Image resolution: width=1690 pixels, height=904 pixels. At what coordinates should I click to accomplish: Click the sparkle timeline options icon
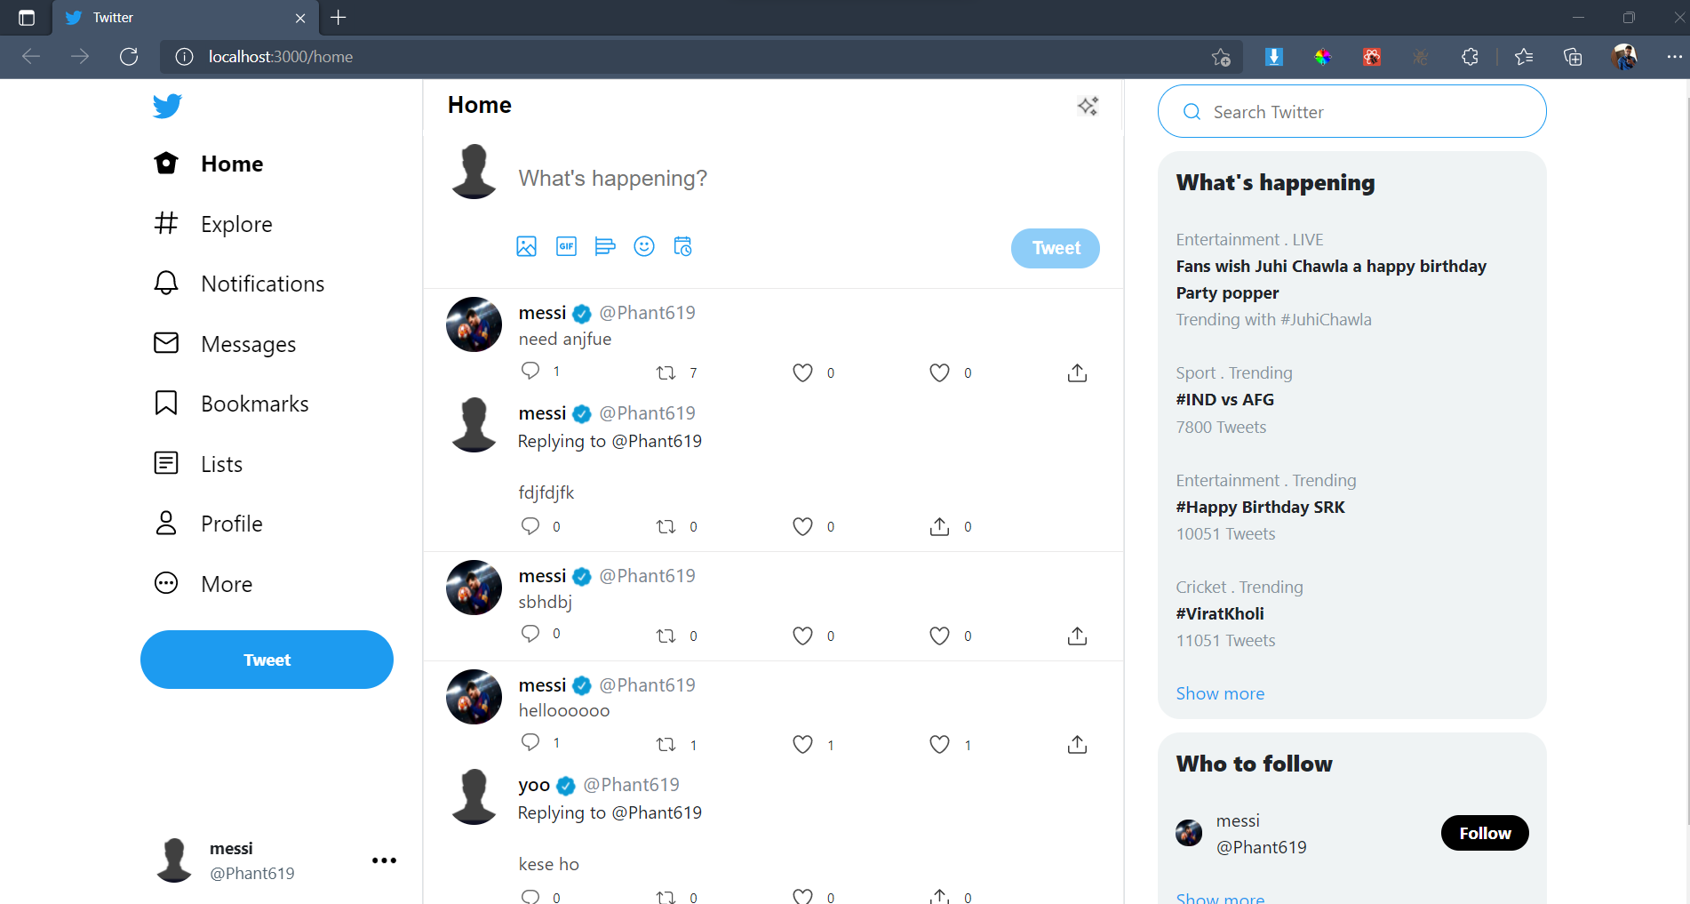(1088, 105)
